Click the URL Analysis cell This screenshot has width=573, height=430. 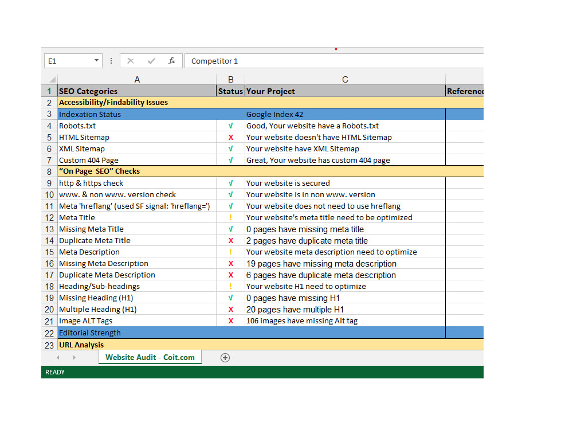[137, 345]
